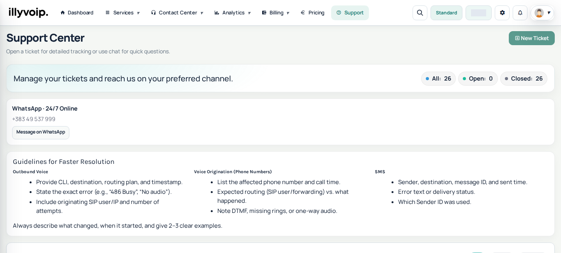Viewport: 561px width, 253px height.
Task: Click the illyvoip logo
Action: 28,12
